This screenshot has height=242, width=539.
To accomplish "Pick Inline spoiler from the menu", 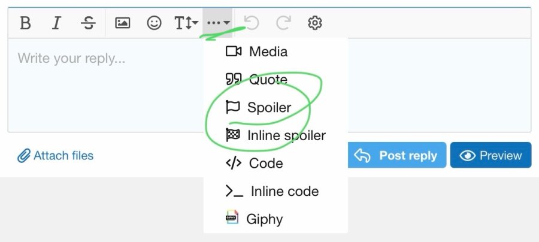I will click(x=275, y=135).
